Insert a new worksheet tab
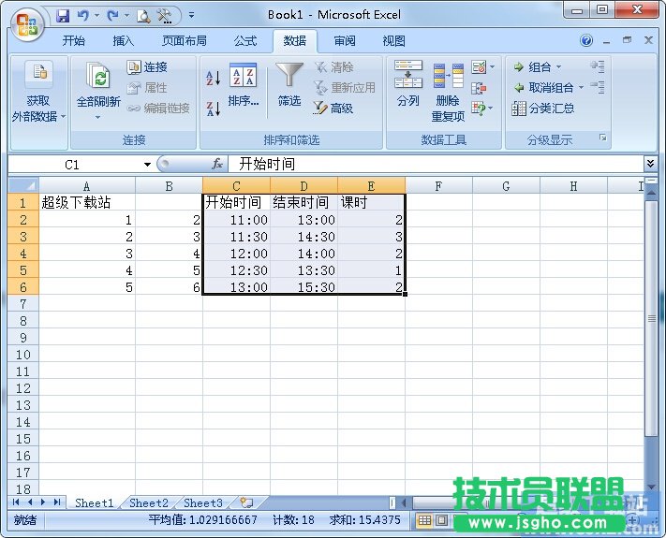 [x=246, y=502]
